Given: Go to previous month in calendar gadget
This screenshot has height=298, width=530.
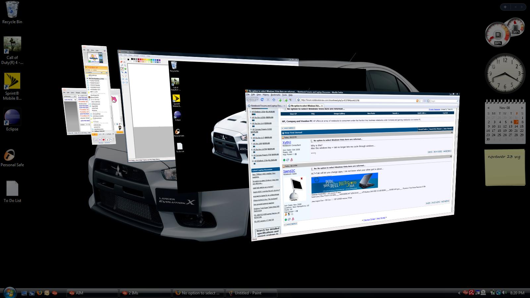Looking at the screenshot, I should coord(488,108).
